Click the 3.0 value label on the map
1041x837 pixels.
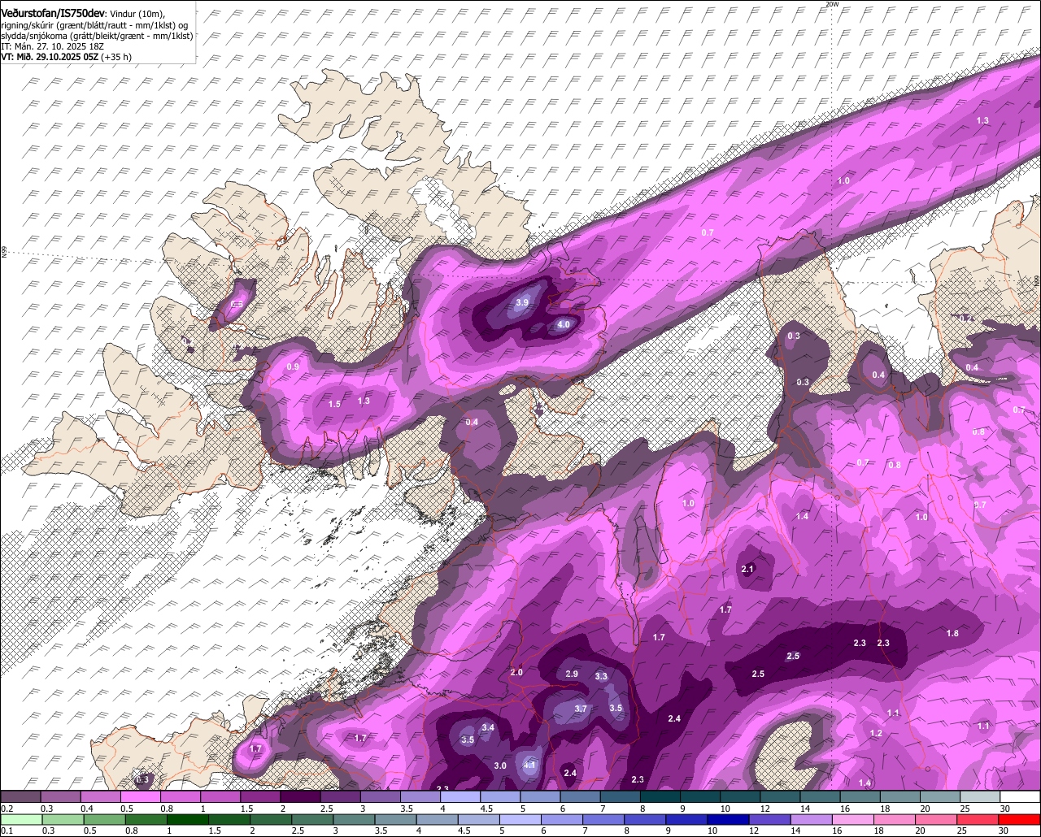click(500, 765)
